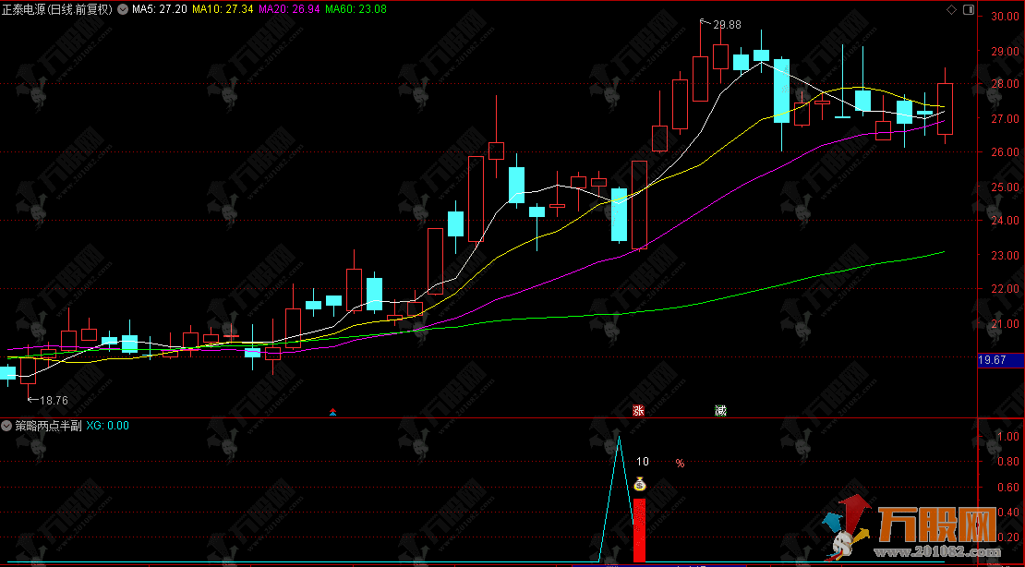Click the red signal bar in sub-chart
The width and height of the screenshot is (1025, 567).
pyautogui.click(x=639, y=529)
